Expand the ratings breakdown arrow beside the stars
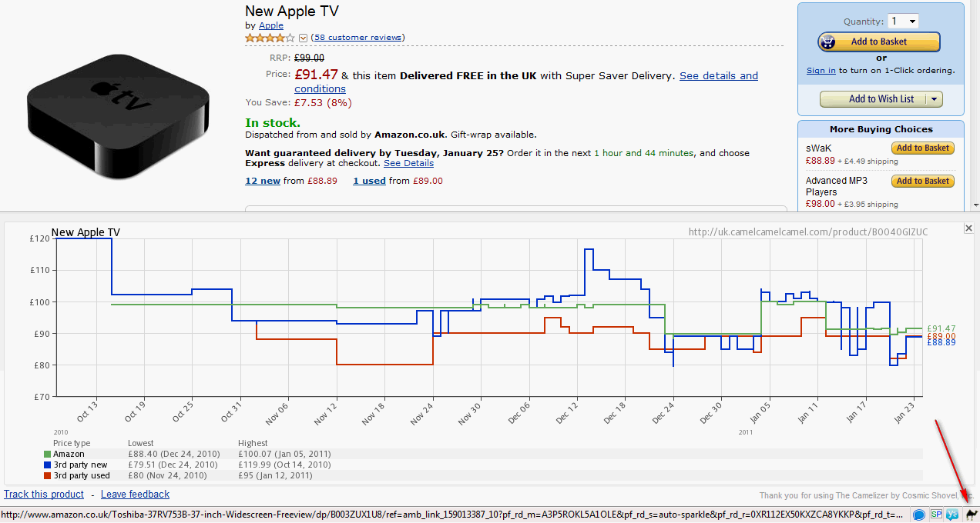The height and width of the screenshot is (523, 980). (303, 38)
